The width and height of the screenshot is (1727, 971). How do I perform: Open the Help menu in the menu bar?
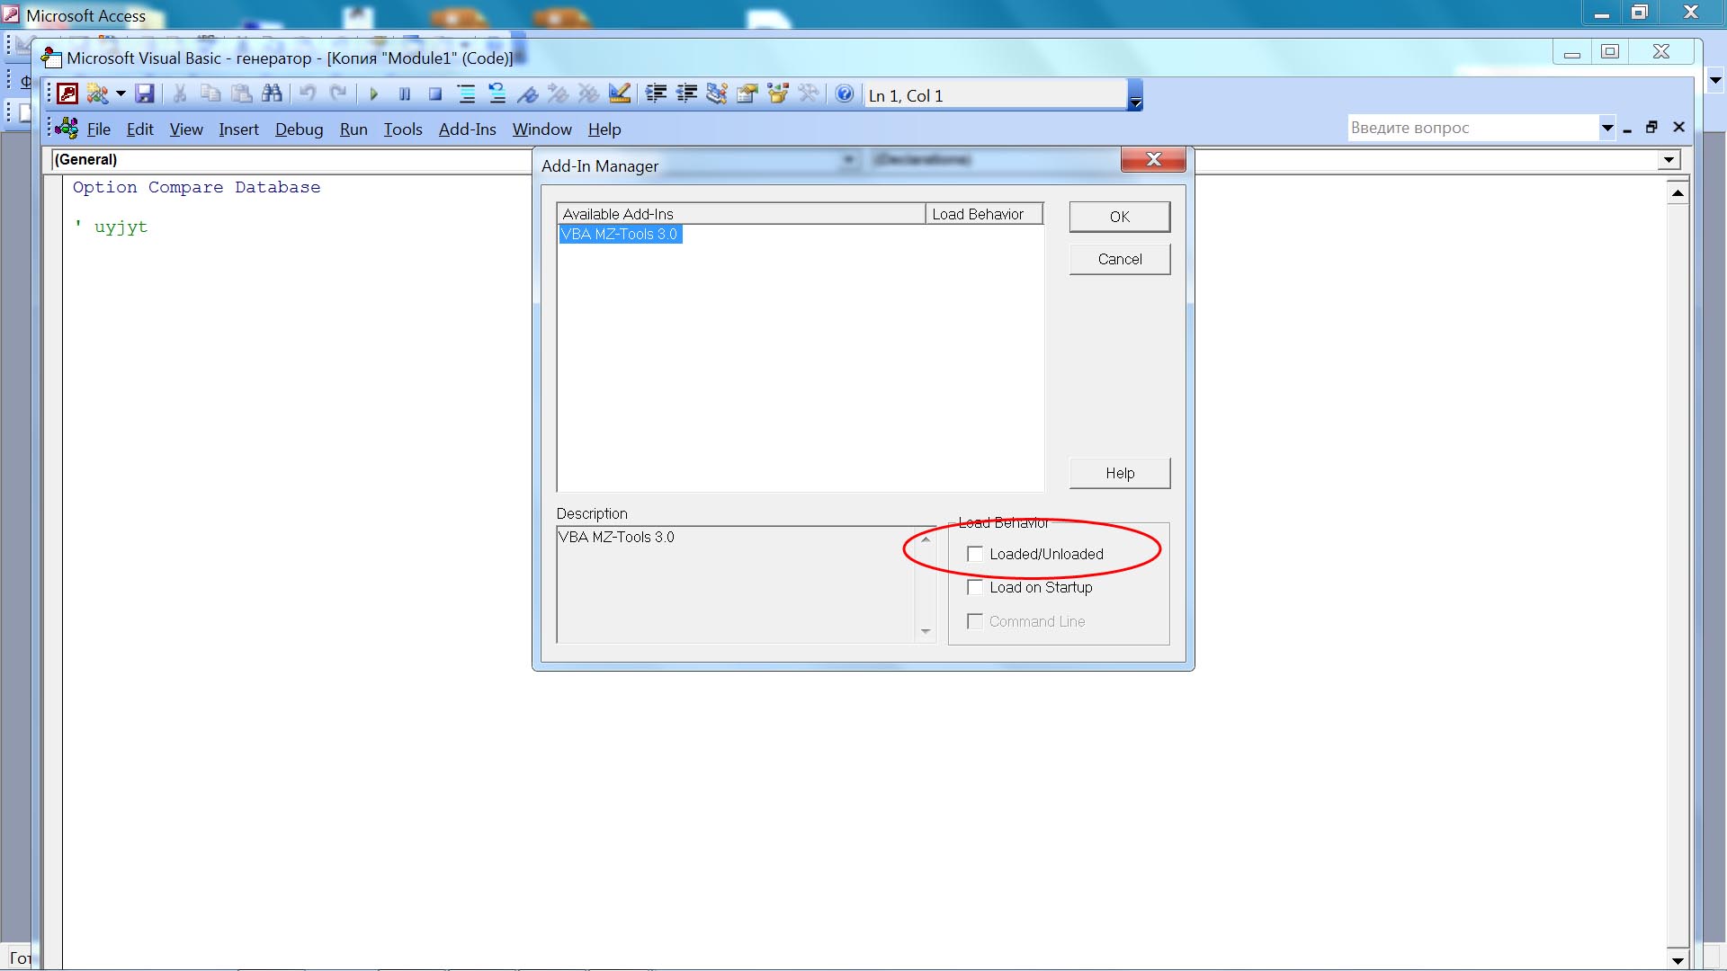pyautogui.click(x=604, y=129)
